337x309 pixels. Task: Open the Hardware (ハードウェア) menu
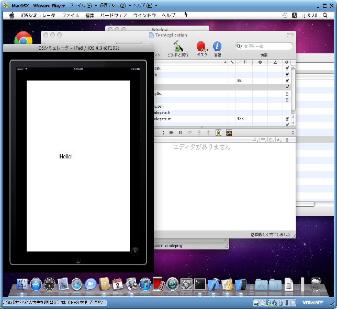(x=114, y=15)
